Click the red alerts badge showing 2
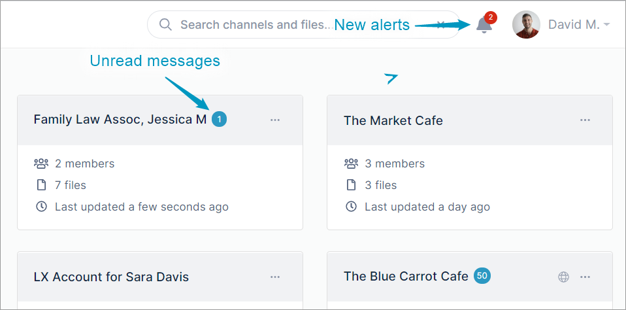 click(490, 18)
